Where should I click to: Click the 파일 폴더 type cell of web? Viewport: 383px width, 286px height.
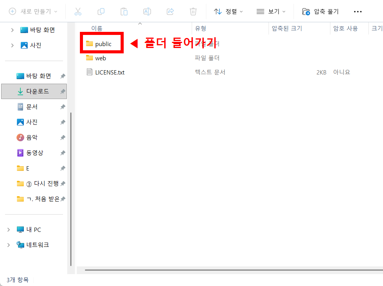(207, 58)
